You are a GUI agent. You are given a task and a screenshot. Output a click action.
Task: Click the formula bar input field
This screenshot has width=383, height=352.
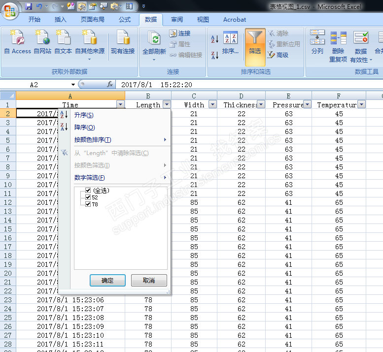tap(249, 85)
